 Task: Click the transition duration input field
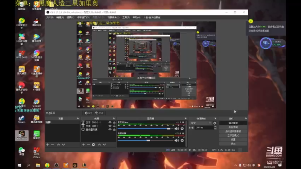(204, 128)
